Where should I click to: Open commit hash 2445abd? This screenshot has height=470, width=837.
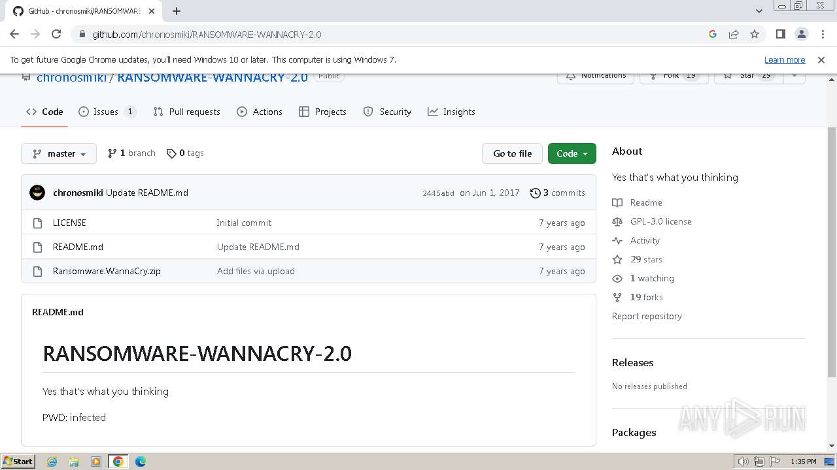click(x=438, y=193)
